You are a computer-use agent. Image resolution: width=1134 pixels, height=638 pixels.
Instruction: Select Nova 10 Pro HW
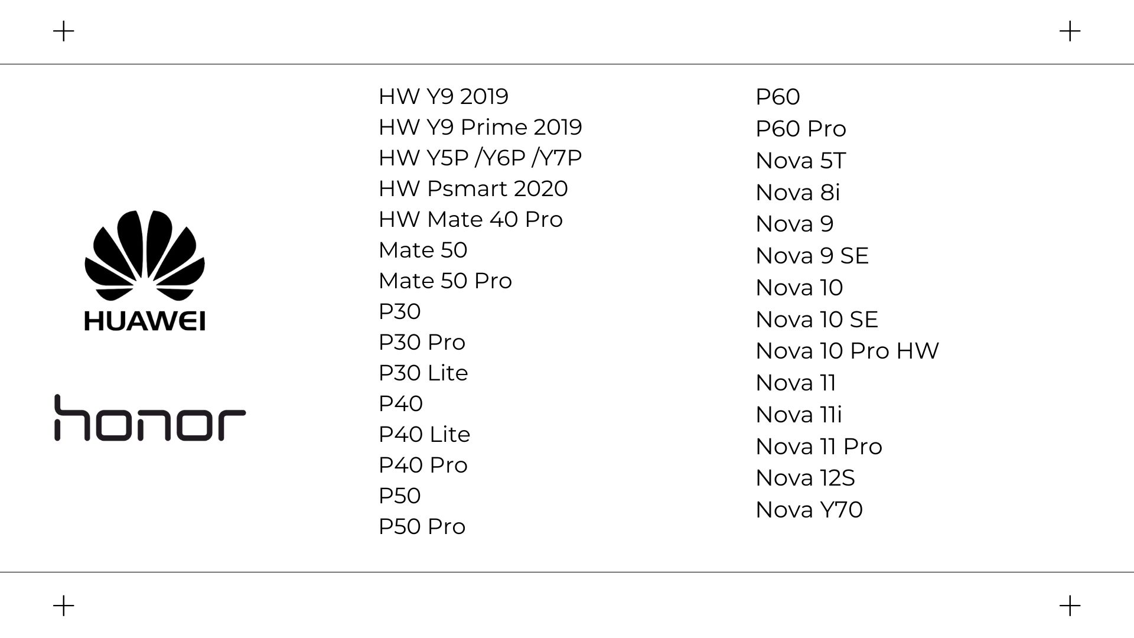(848, 351)
